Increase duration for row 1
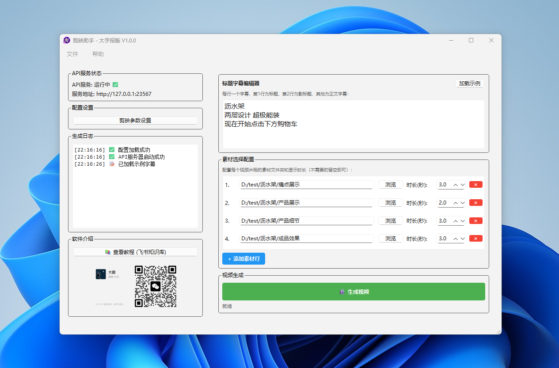 [x=455, y=185]
